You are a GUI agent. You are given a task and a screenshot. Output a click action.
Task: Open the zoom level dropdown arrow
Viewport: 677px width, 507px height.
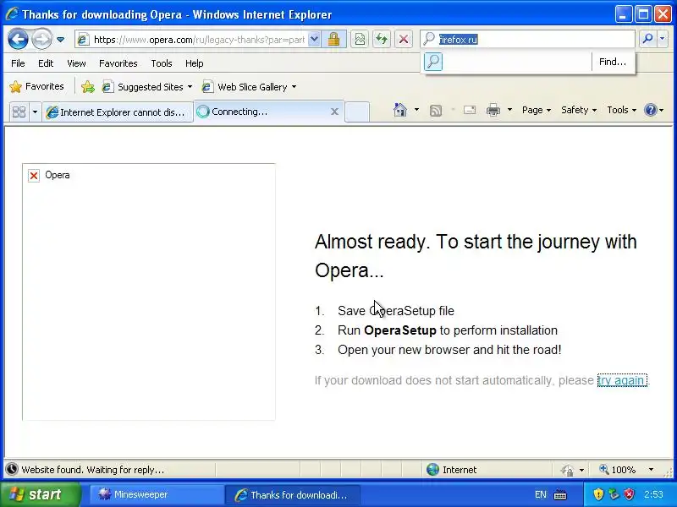tap(651, 470)
